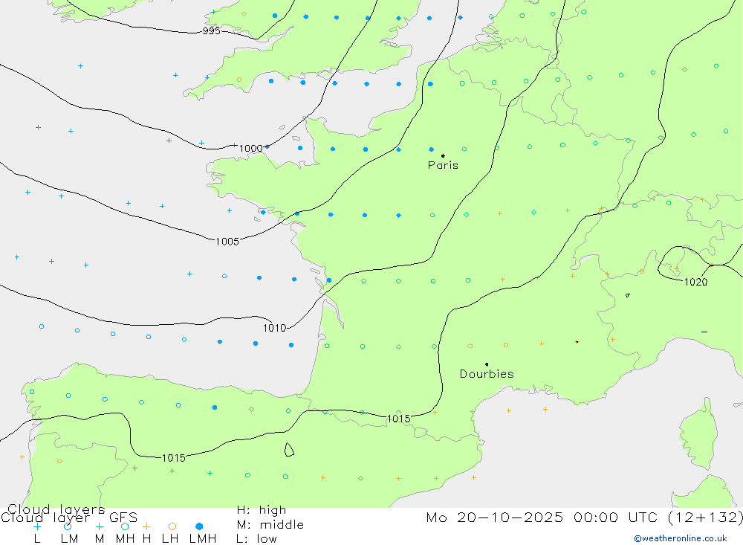Click the green circle MH legend symbol
This screenshot has height=545, width=743.
tap(125, 526)
